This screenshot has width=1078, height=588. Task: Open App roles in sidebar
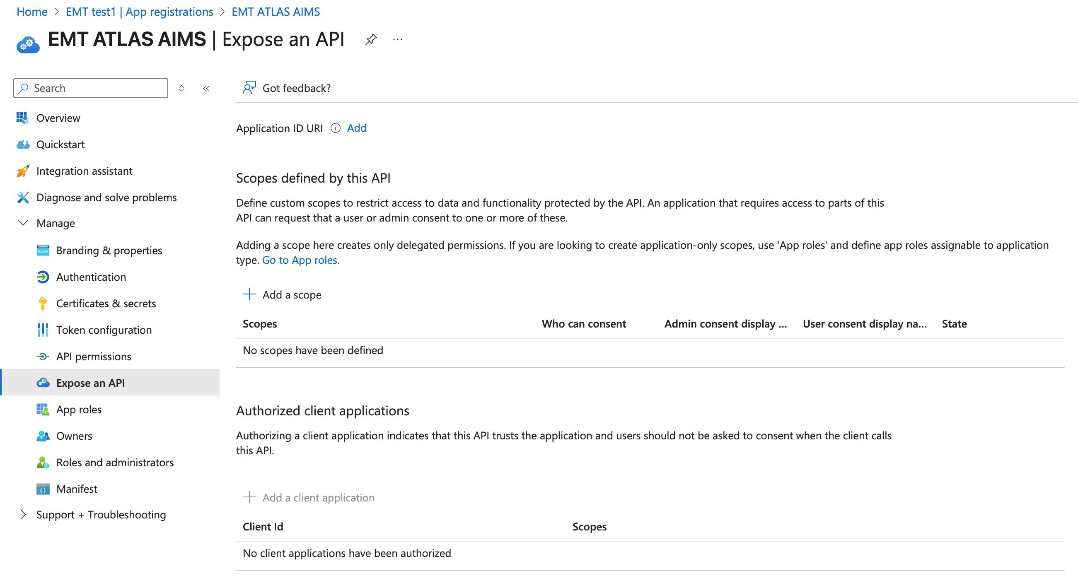click(x=79, y=410)
